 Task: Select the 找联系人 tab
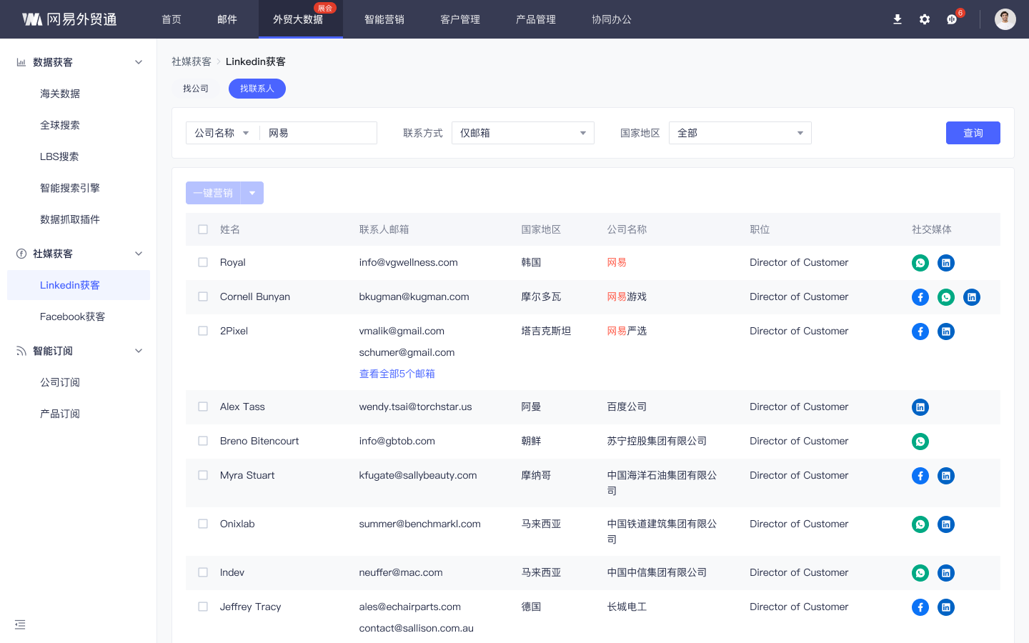click(257, 89)
